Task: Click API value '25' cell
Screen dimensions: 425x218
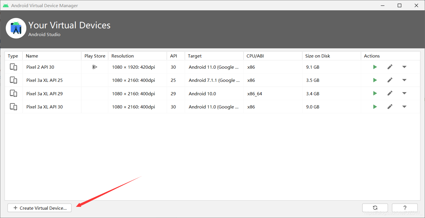Action: point(176,80)
